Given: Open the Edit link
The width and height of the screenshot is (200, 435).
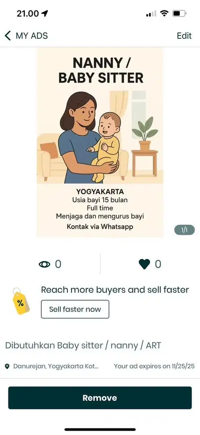Looking at the screenshot, I should 184,36.
